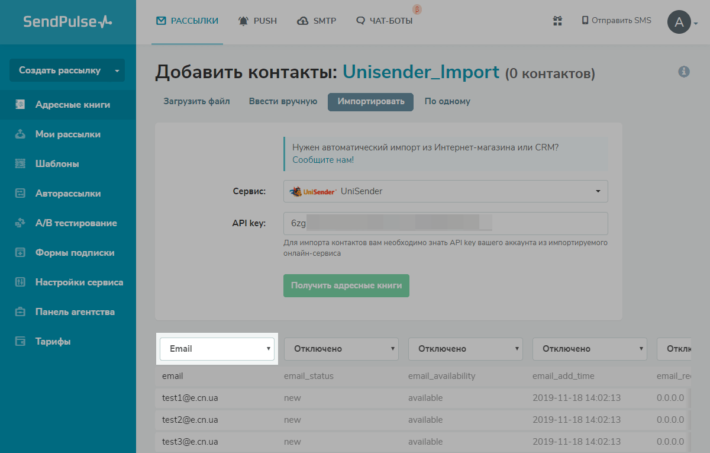Image resolution: width=710 pixels, height=453 pixels.
Task: Open A/B тестирование in sidebar
Action: tap(68, 223)
